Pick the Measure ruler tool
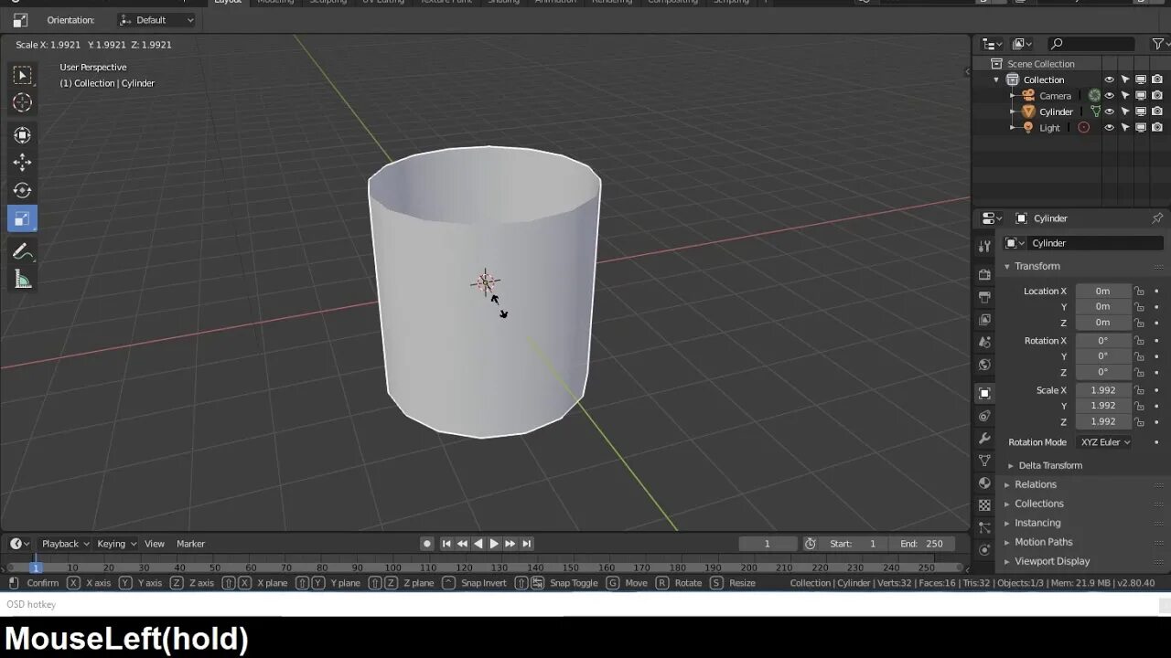 [23, 280]
